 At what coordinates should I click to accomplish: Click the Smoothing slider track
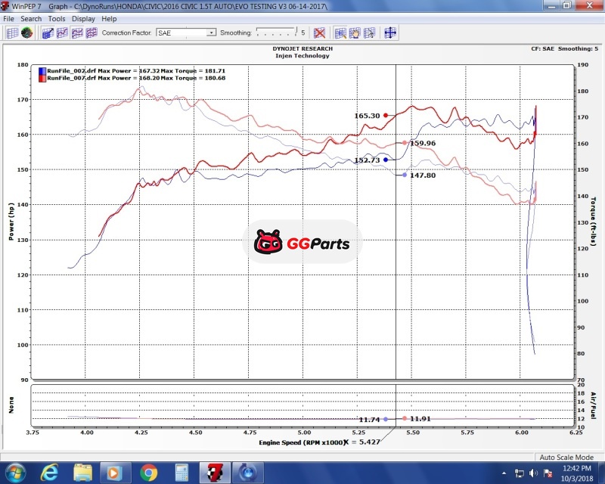(276, 33)
